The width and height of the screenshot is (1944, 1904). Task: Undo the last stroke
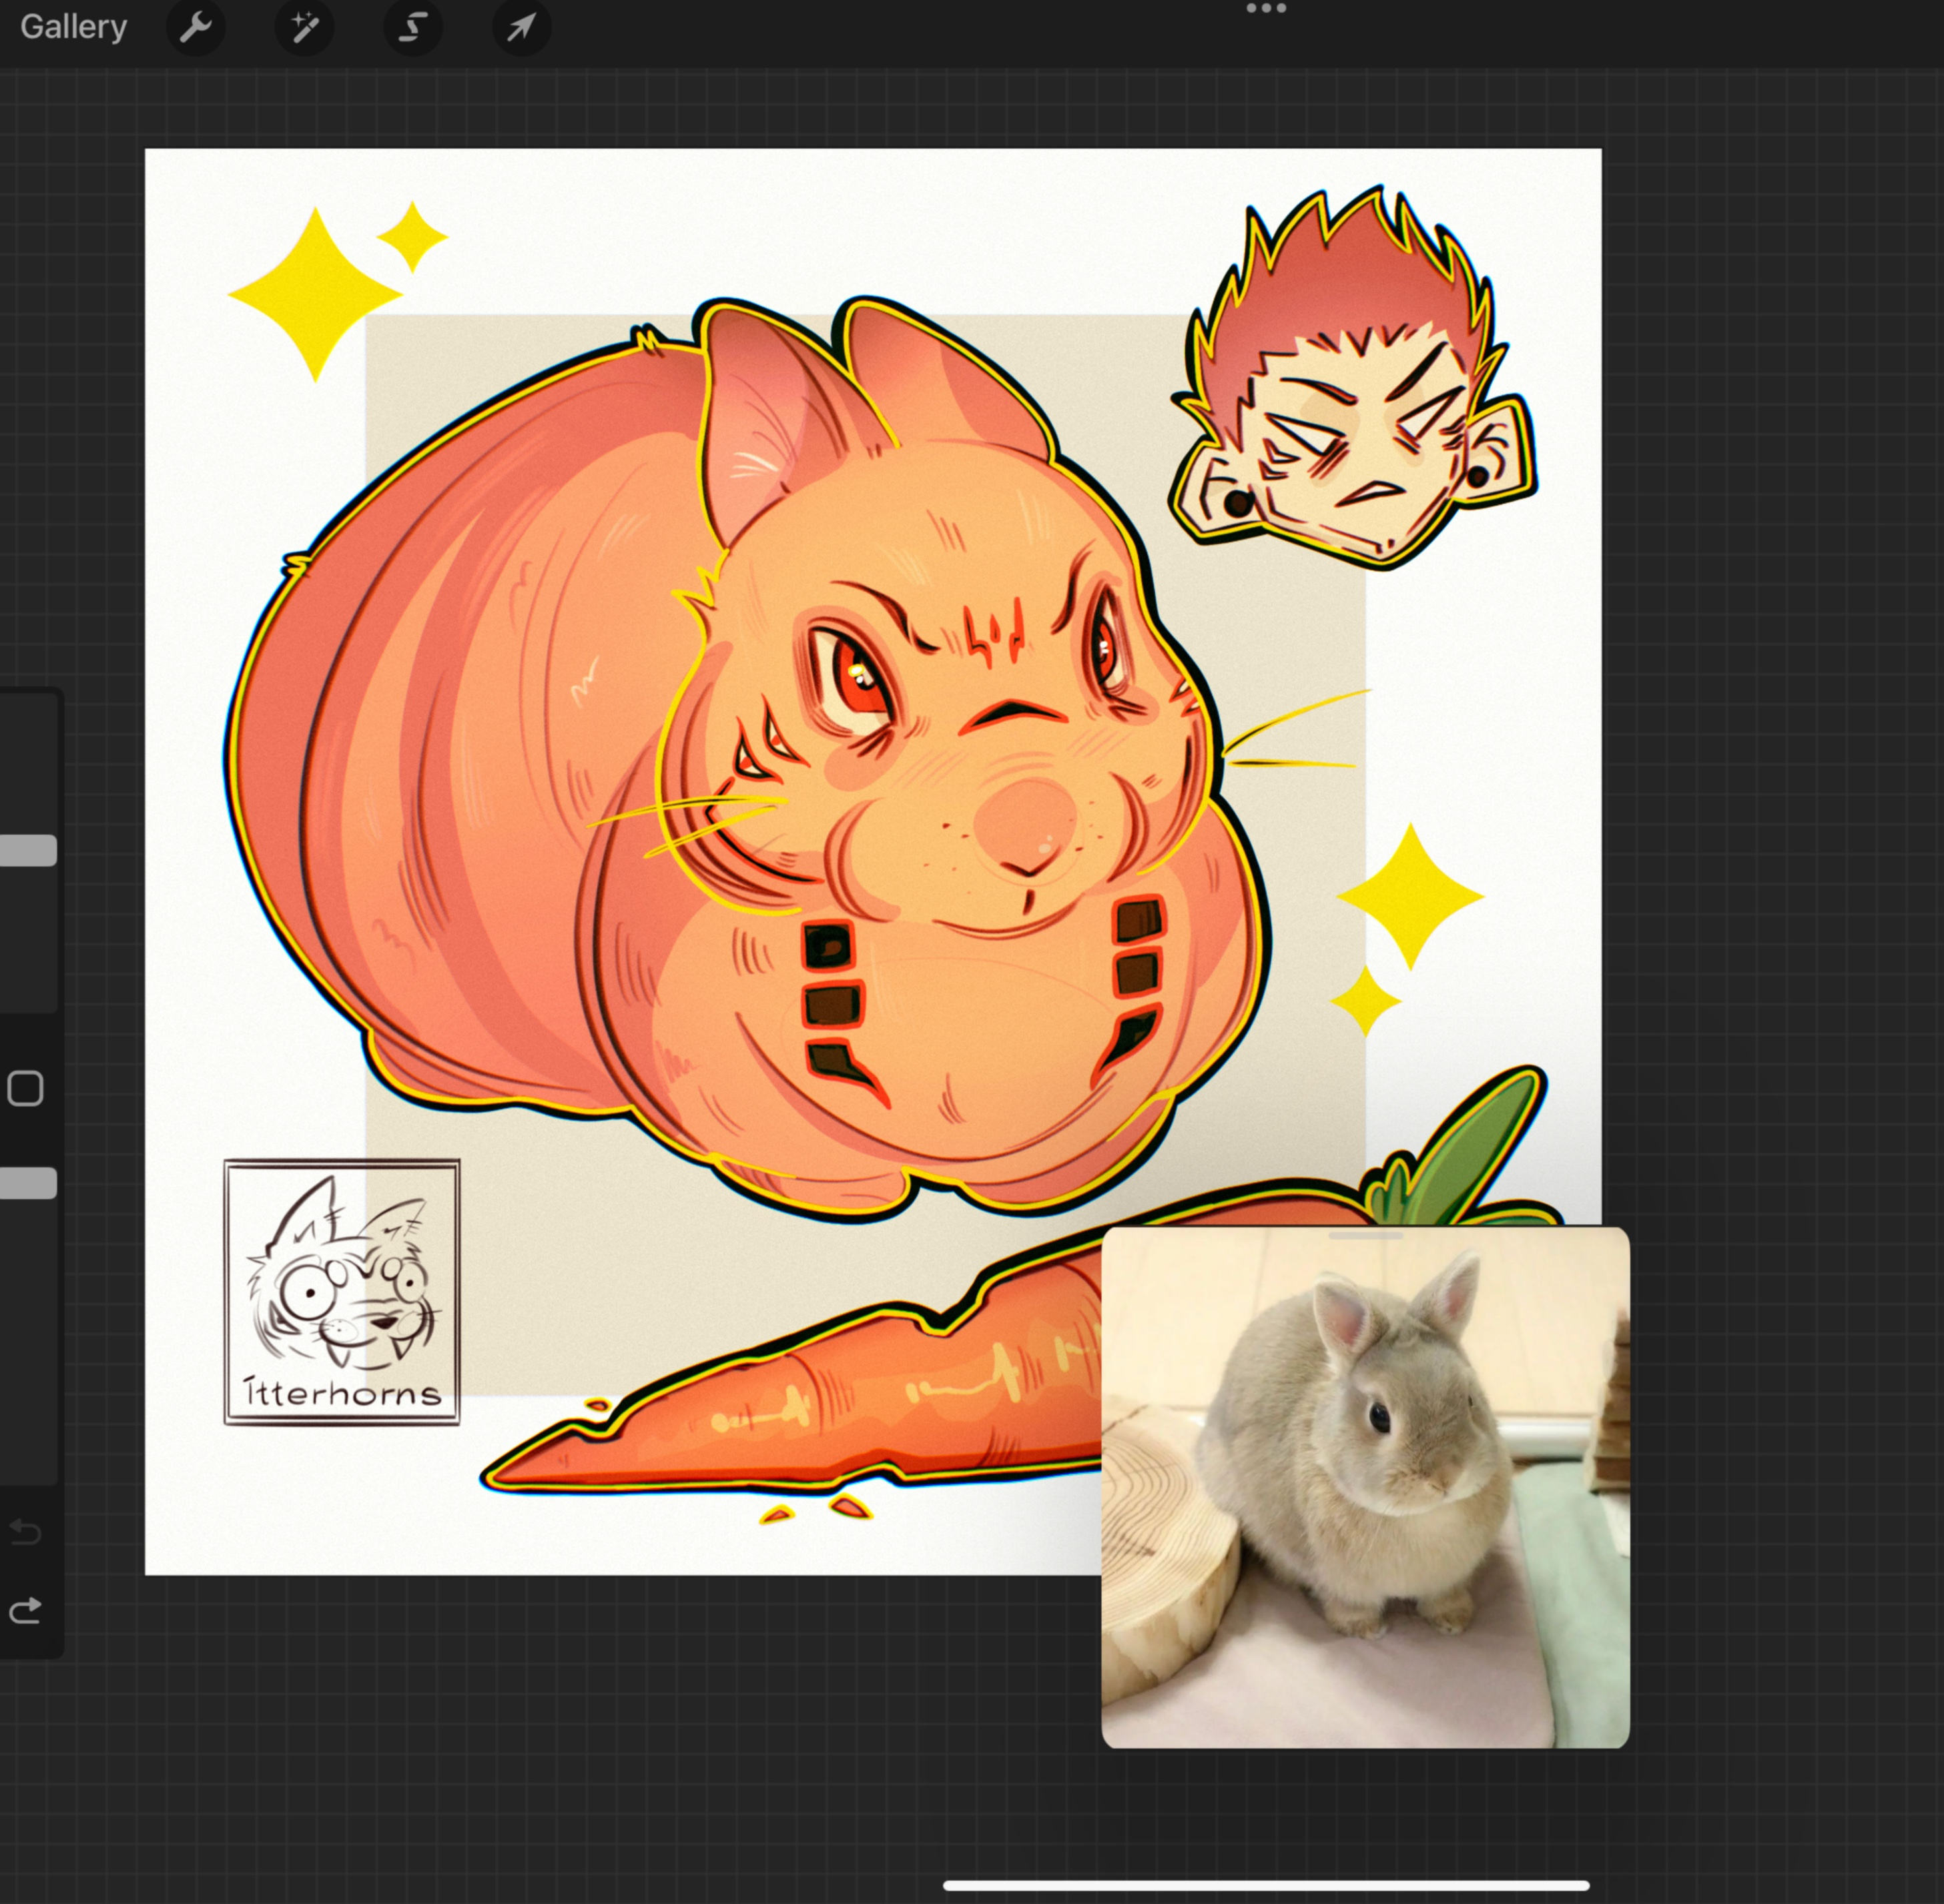(x=25, y=1531)
